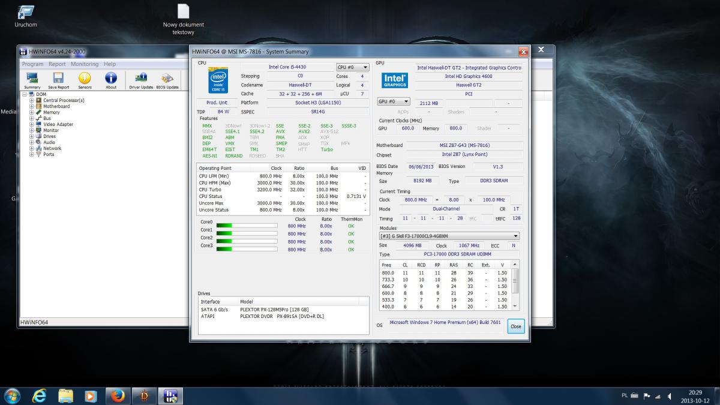Image resolution: width=720 pixels, height=405 pixels.
Task: Launch Driver Update from the toolbar
Action: pyautogui.click(x=141, y=80)
